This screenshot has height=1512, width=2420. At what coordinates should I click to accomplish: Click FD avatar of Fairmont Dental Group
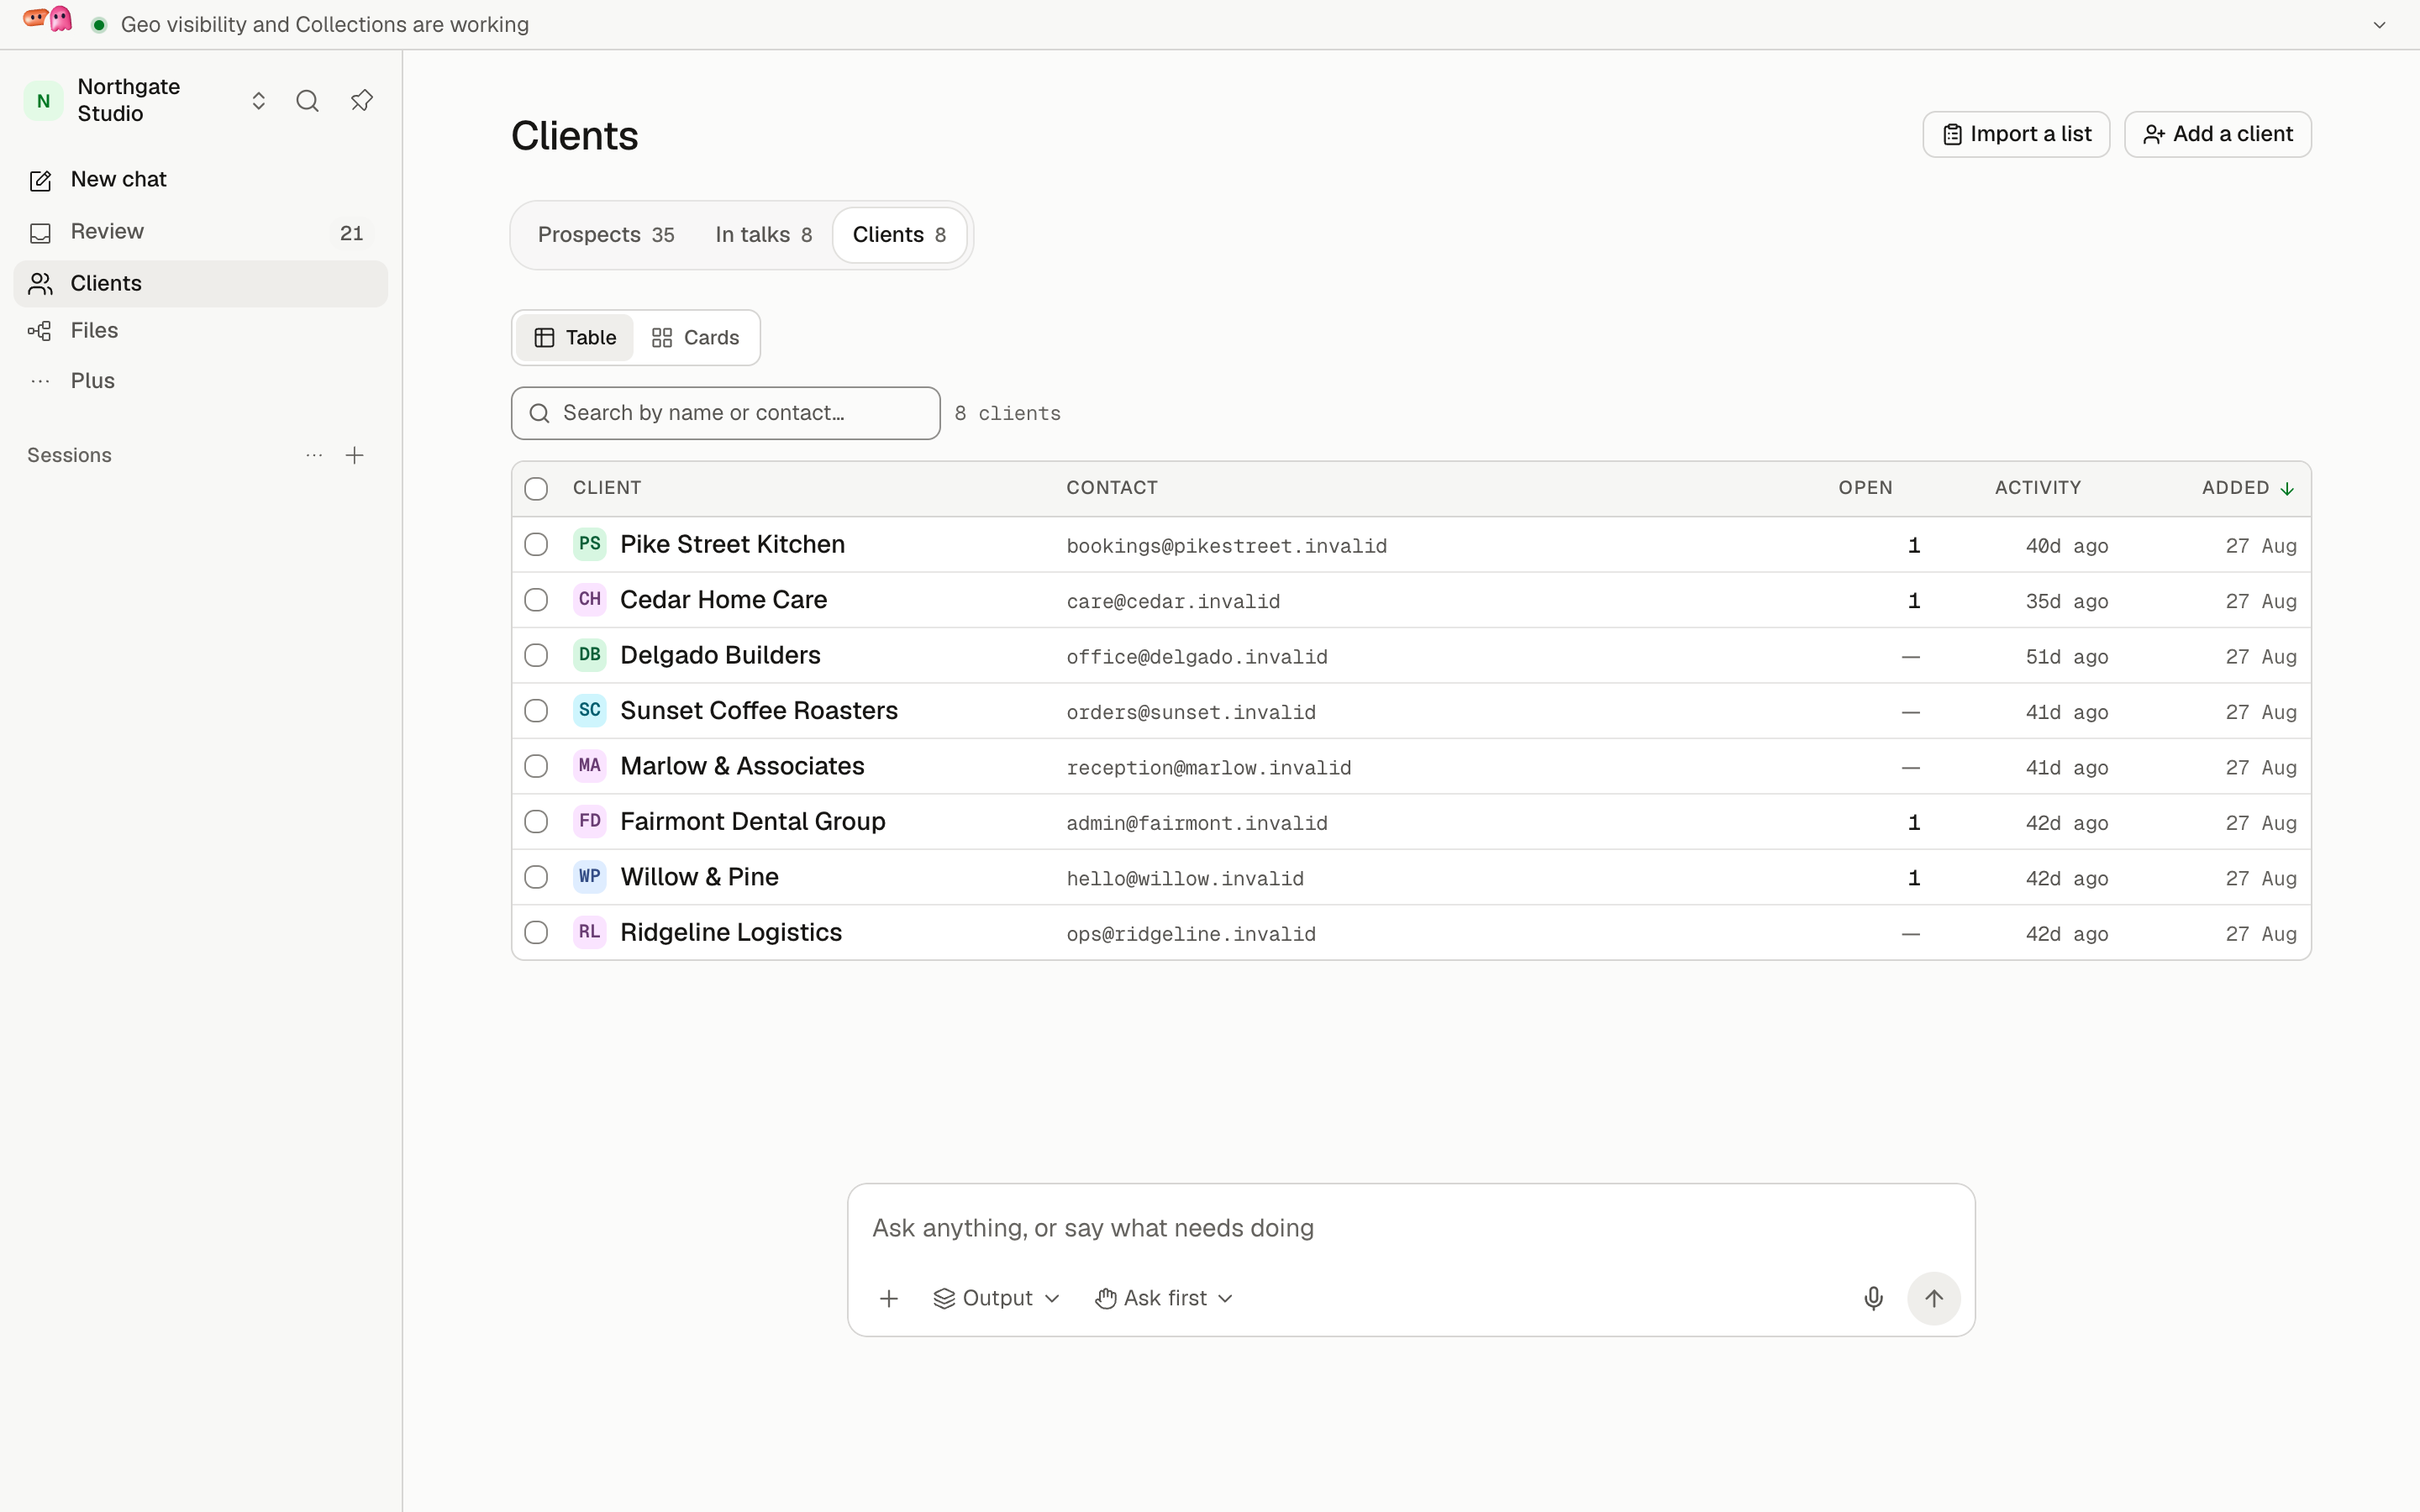[x=589, y=821]
